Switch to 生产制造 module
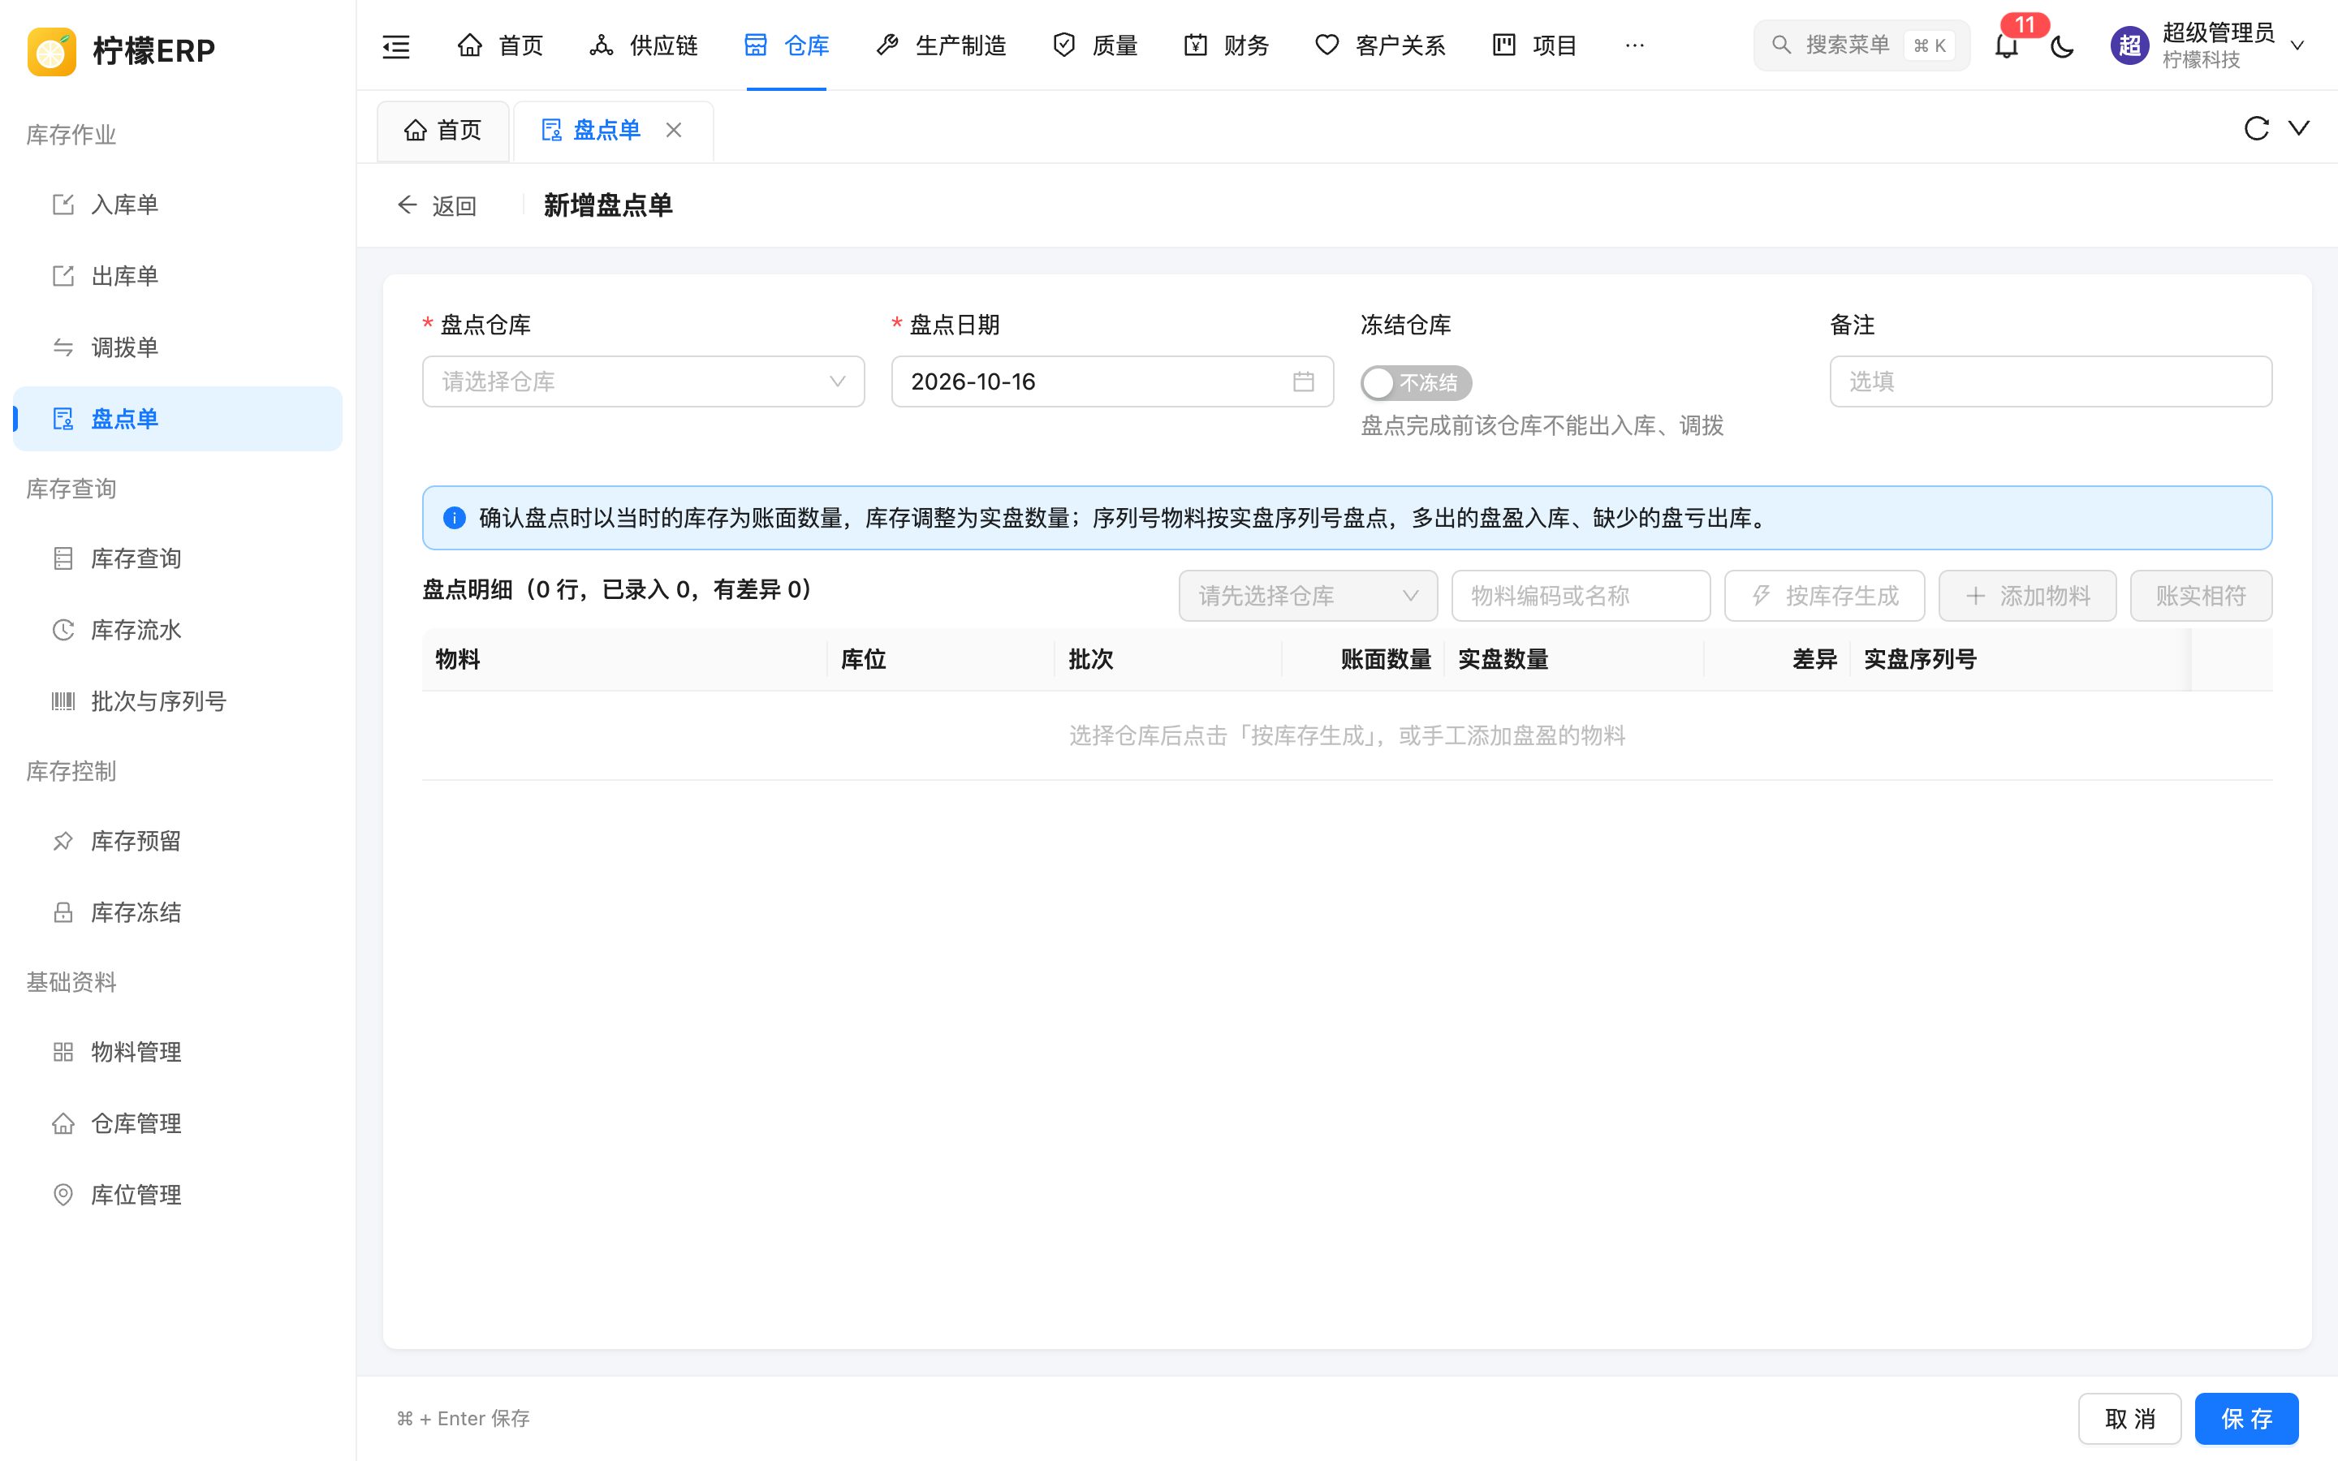Viewport: 2338px width, 1461px height. pyautogui.click(x=940, y=45)
